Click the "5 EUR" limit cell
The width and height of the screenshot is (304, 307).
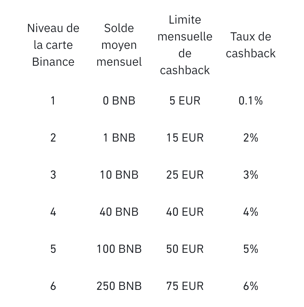185,101
